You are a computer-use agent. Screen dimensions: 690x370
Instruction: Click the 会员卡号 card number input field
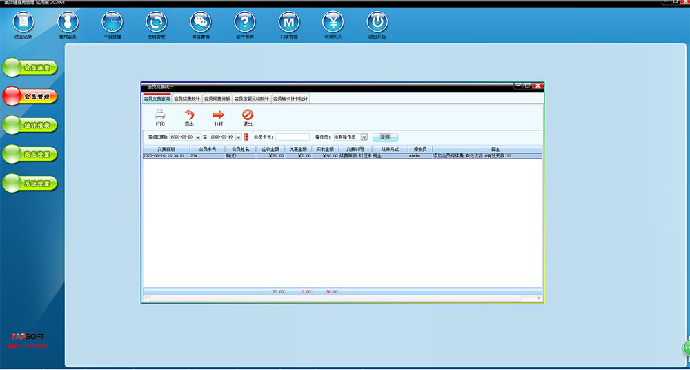[x=293, y=137]
